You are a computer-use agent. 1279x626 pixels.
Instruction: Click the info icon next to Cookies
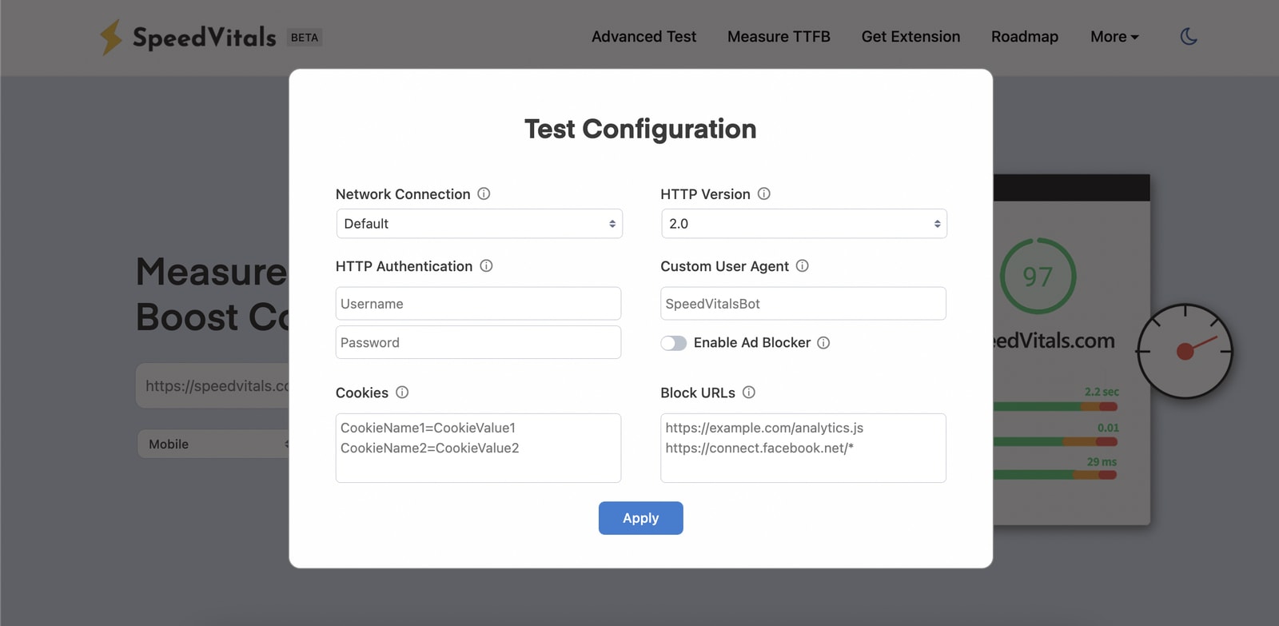click(402, 392)
